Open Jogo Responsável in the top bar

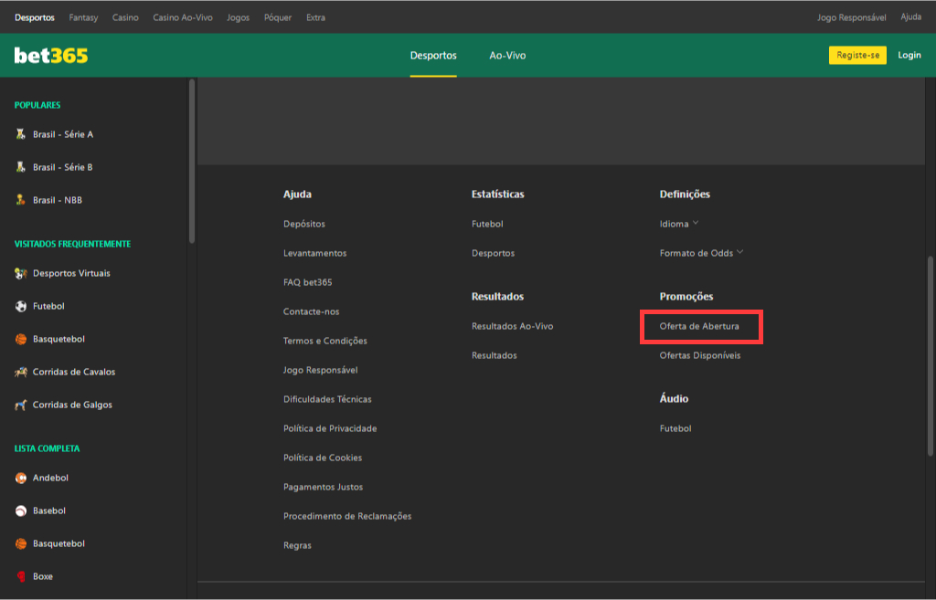(852, 17)
